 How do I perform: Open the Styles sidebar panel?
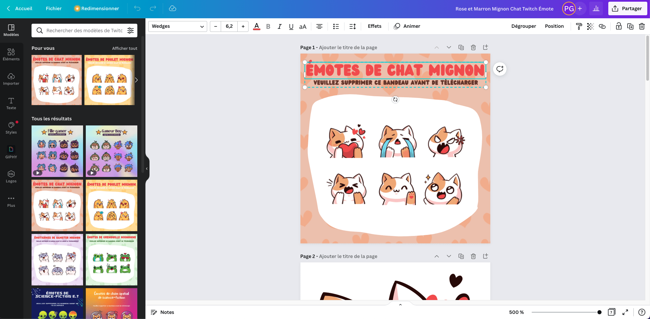tap(11, 128)
